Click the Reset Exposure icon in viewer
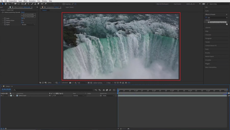230x130 pixels. (126, 83)
